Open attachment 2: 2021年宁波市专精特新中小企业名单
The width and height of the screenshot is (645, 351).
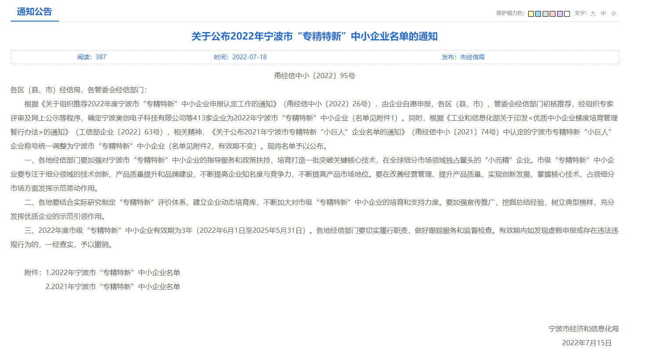coord(113,287)
